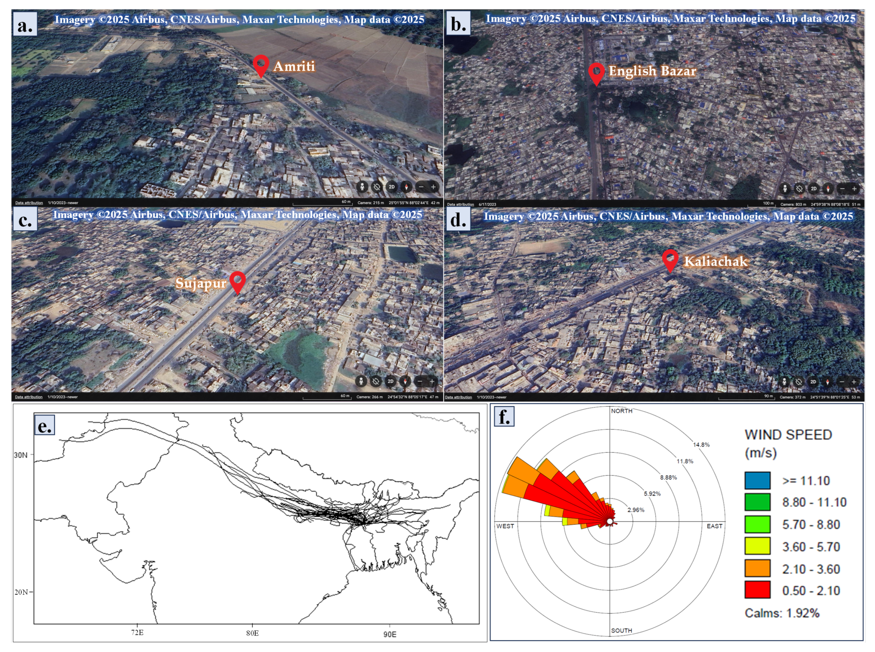Image resolution: width=875 pixels, height=652 pixels.
Task: Zoom out on English Bazar panel
Action: (x=842, y=189)
